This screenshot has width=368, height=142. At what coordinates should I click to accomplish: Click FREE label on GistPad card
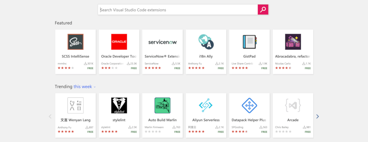(x=264, y=68)
